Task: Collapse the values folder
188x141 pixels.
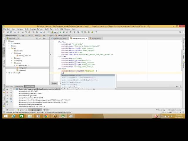Action: click(x=12, y=63)
